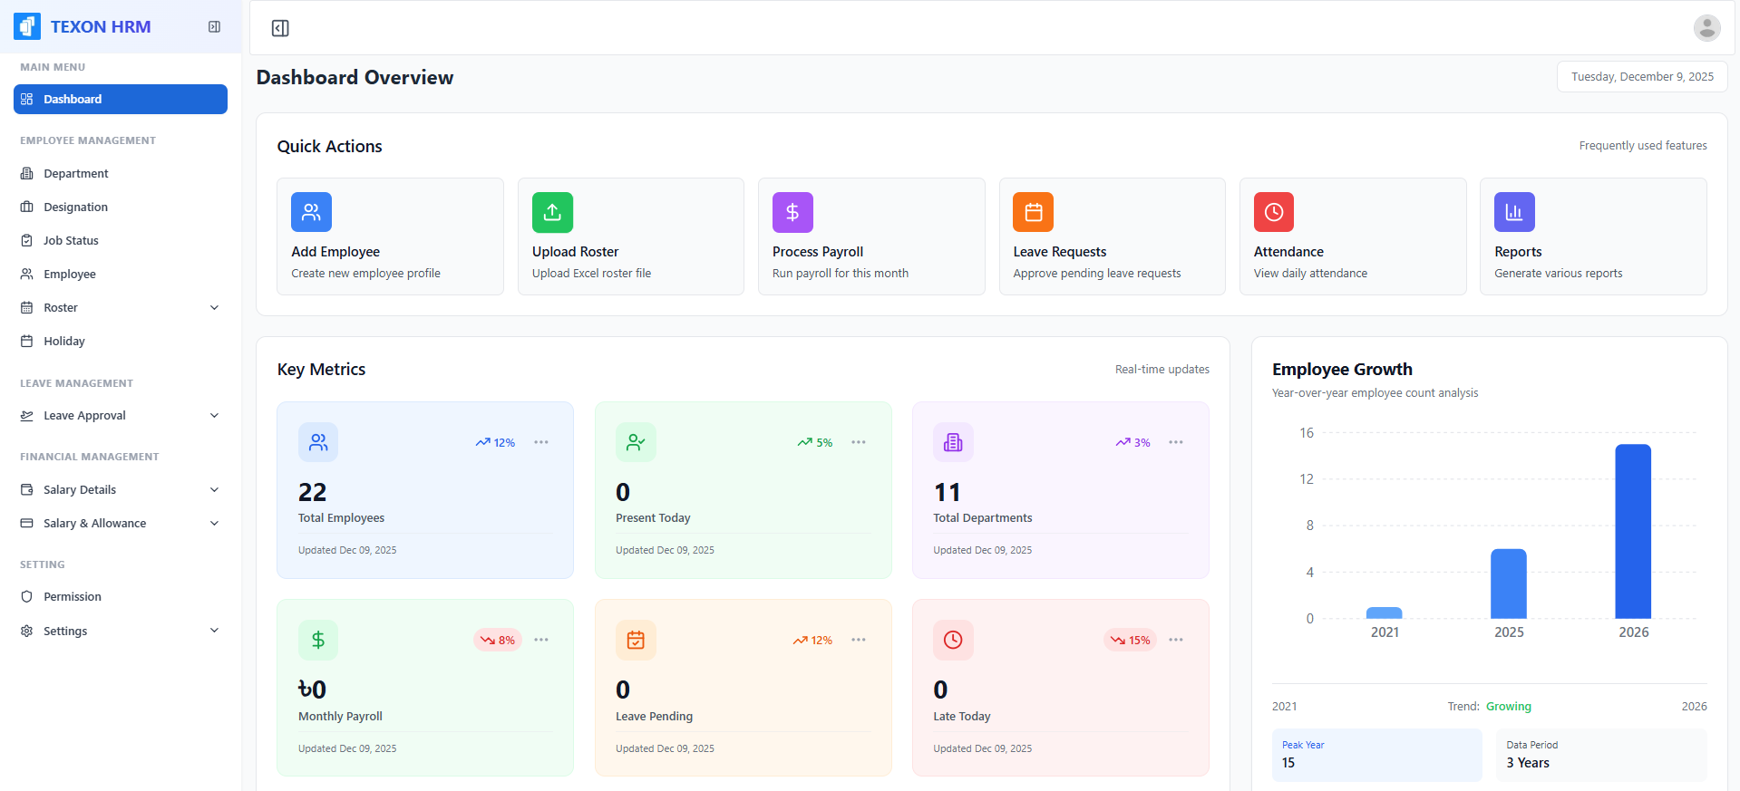Image resolution: width=1740 pixels, height=791 pixels.
Task: Expand the Salary Details submenu
Action: click(x=214, y=490)
